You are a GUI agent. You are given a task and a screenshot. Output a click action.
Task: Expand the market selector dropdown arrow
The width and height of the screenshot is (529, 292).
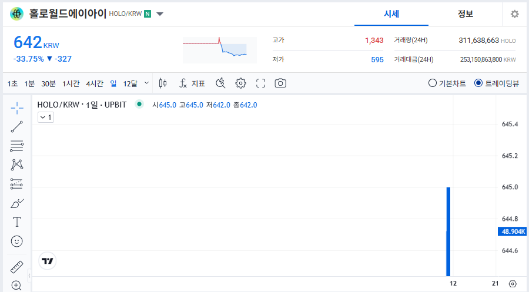coord(160,14)
